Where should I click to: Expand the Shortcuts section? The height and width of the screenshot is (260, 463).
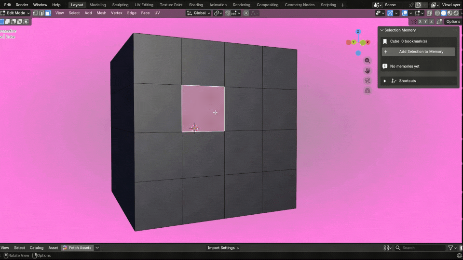(x=385, y=81)
